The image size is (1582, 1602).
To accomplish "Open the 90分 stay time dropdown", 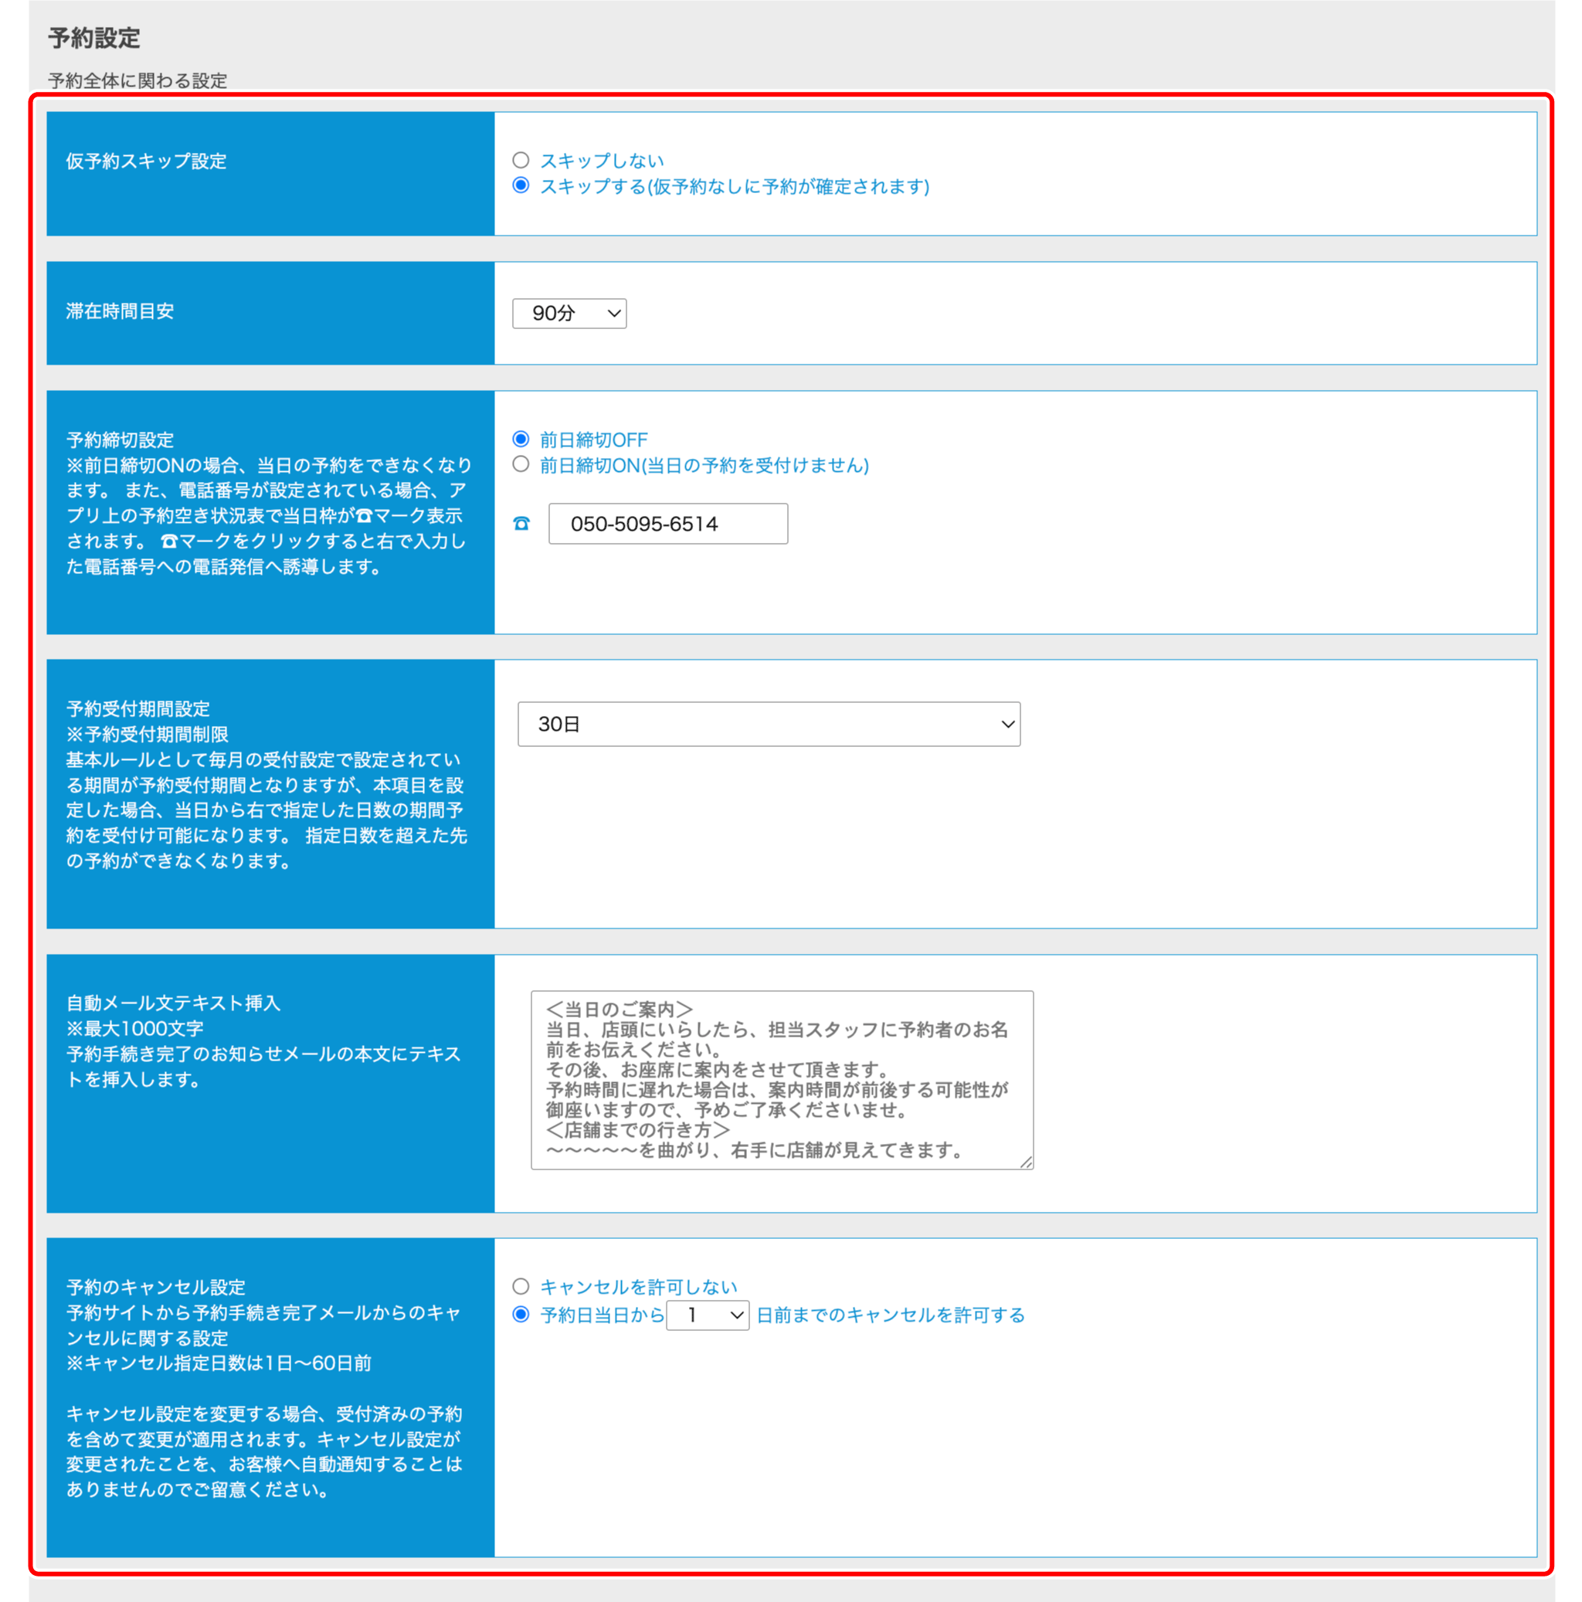I will tap(569, 314).
